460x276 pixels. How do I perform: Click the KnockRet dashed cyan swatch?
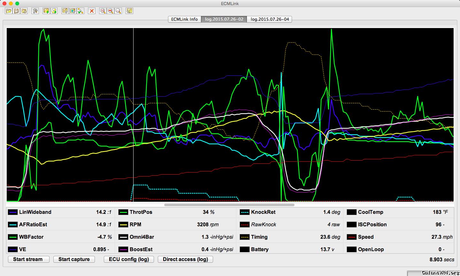tap(244, 212)
